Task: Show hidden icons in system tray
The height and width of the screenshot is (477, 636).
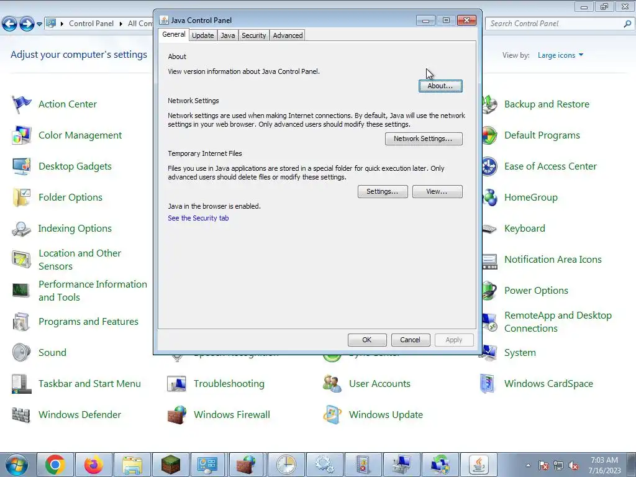Action: coord(528,465)
